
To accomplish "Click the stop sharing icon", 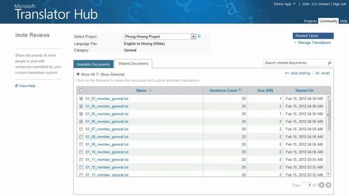I will (x=287, y=73).
